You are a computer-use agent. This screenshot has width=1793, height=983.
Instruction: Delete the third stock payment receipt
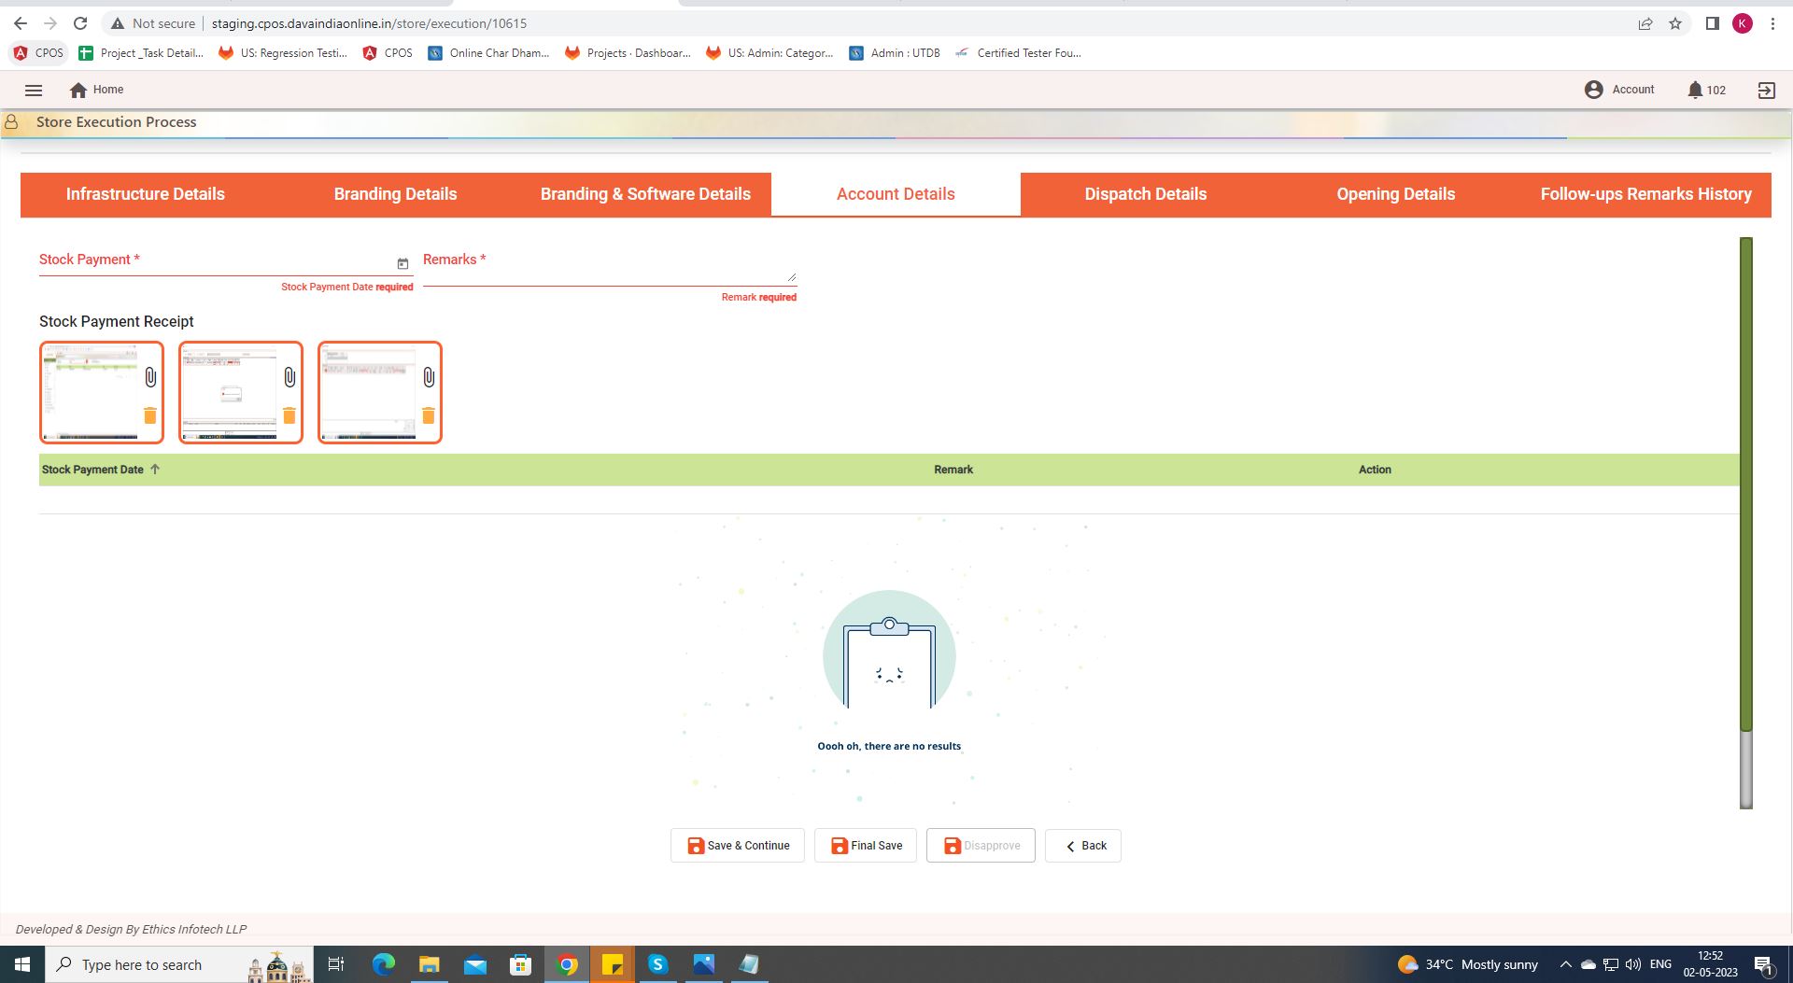pyautogui.click(x=429, y=415)
